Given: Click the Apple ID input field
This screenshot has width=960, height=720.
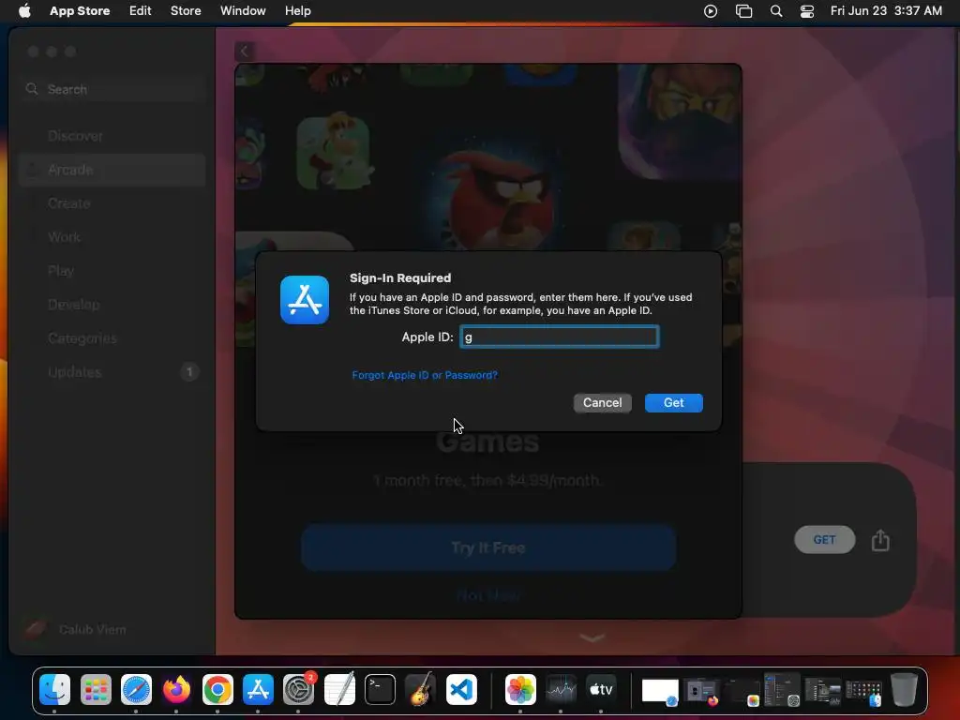Looking at the screenshot, I should [x=559, y=337].
